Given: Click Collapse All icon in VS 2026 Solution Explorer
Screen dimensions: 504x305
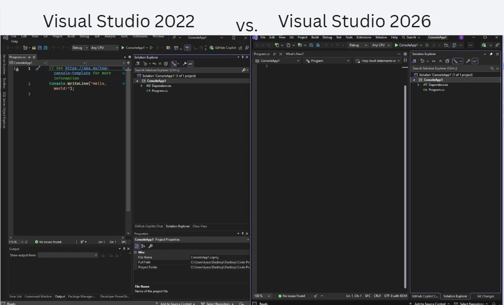Looking at the screenshot, I should pos(440,61).
